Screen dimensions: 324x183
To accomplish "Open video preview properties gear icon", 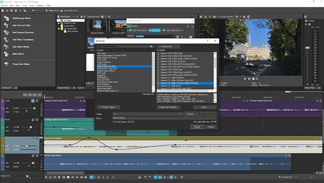I will (x=201, y=16).
